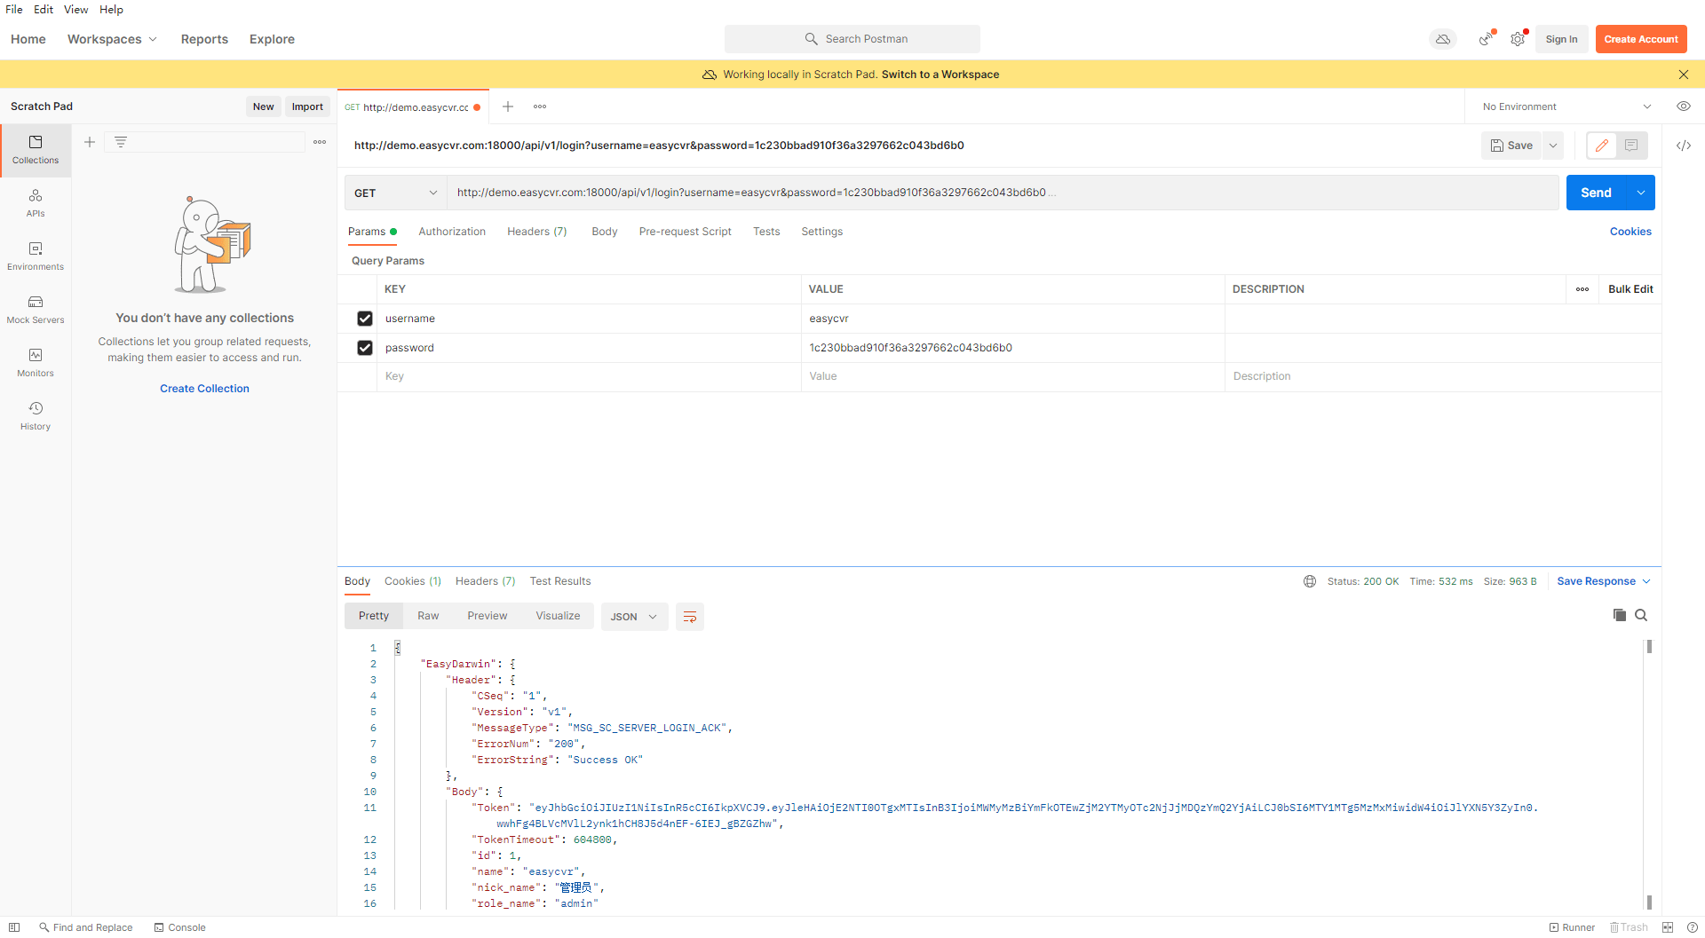This screenshot has height=938, width=1705.
Task: Switch to the Authorization tab
Action: [452, 232]
